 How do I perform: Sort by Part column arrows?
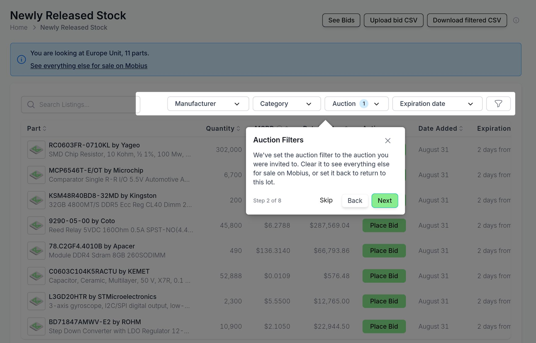[45, 128]
